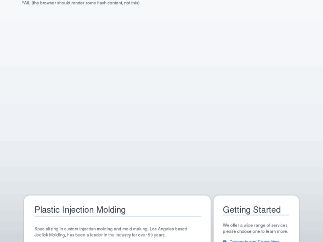Click the 'Jedlick Molding' company name
The width and height of the screenshot is (323, 242).
(50, 235)
